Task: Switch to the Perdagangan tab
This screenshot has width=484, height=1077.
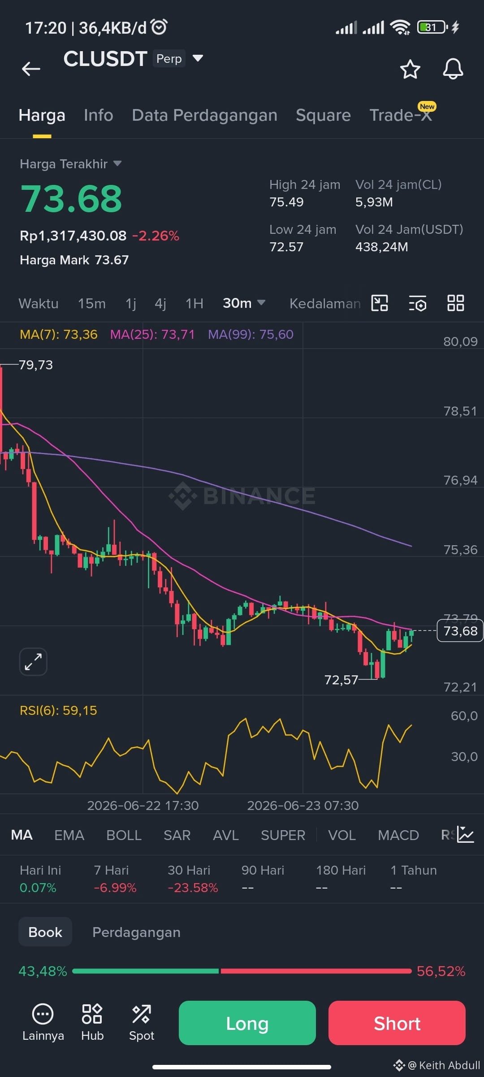Action: [136, 932]
